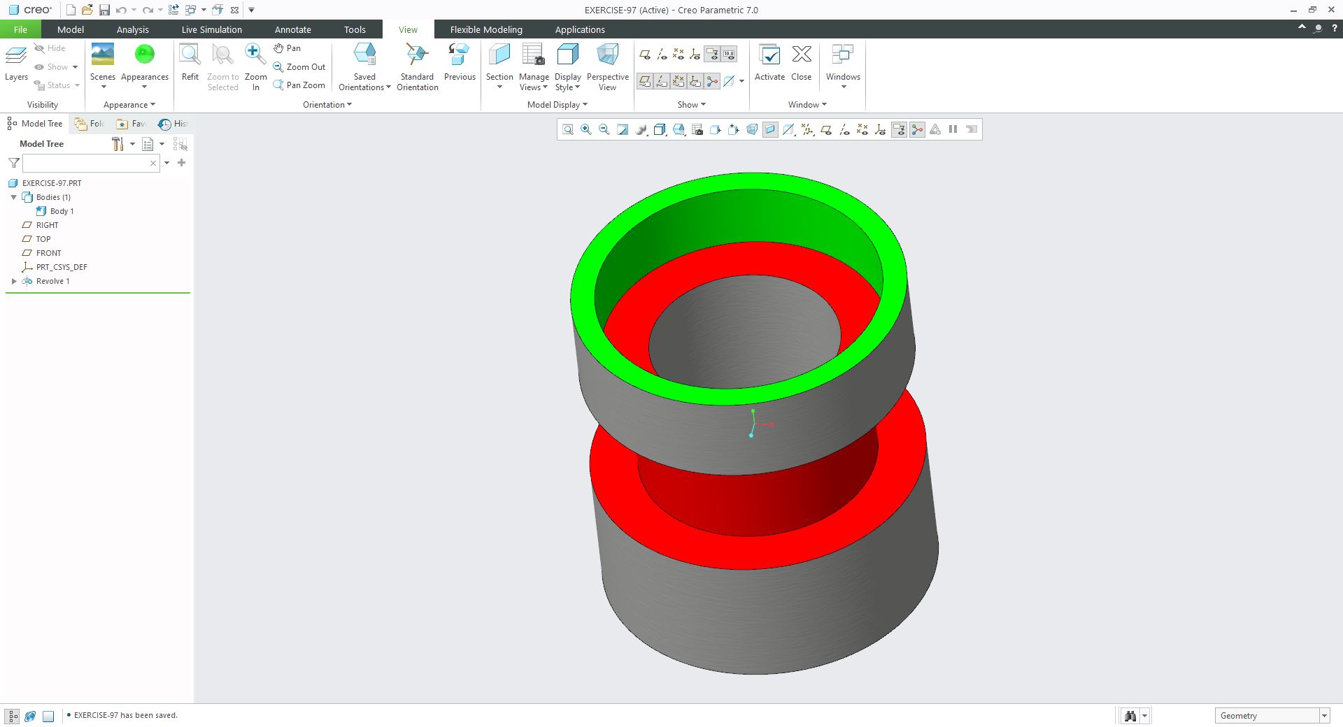Expand the Appearance group menu

click(x=129, y=105)
